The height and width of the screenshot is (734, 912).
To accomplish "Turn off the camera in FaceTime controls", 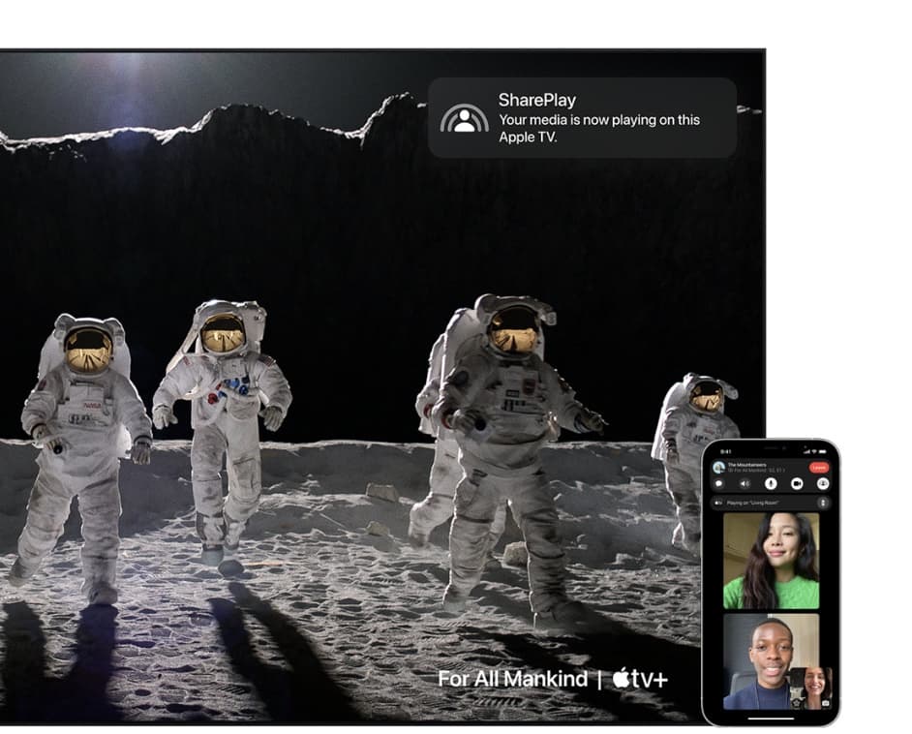I will (x=797, y=484).
